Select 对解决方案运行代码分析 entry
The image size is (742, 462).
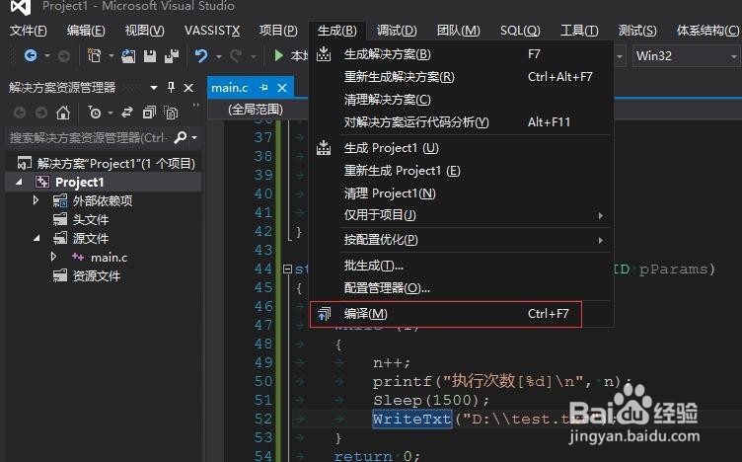point(462,122)
